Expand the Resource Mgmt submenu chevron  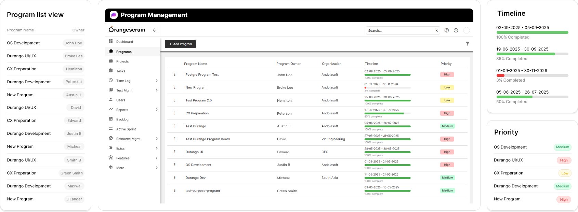coord(157,139)
